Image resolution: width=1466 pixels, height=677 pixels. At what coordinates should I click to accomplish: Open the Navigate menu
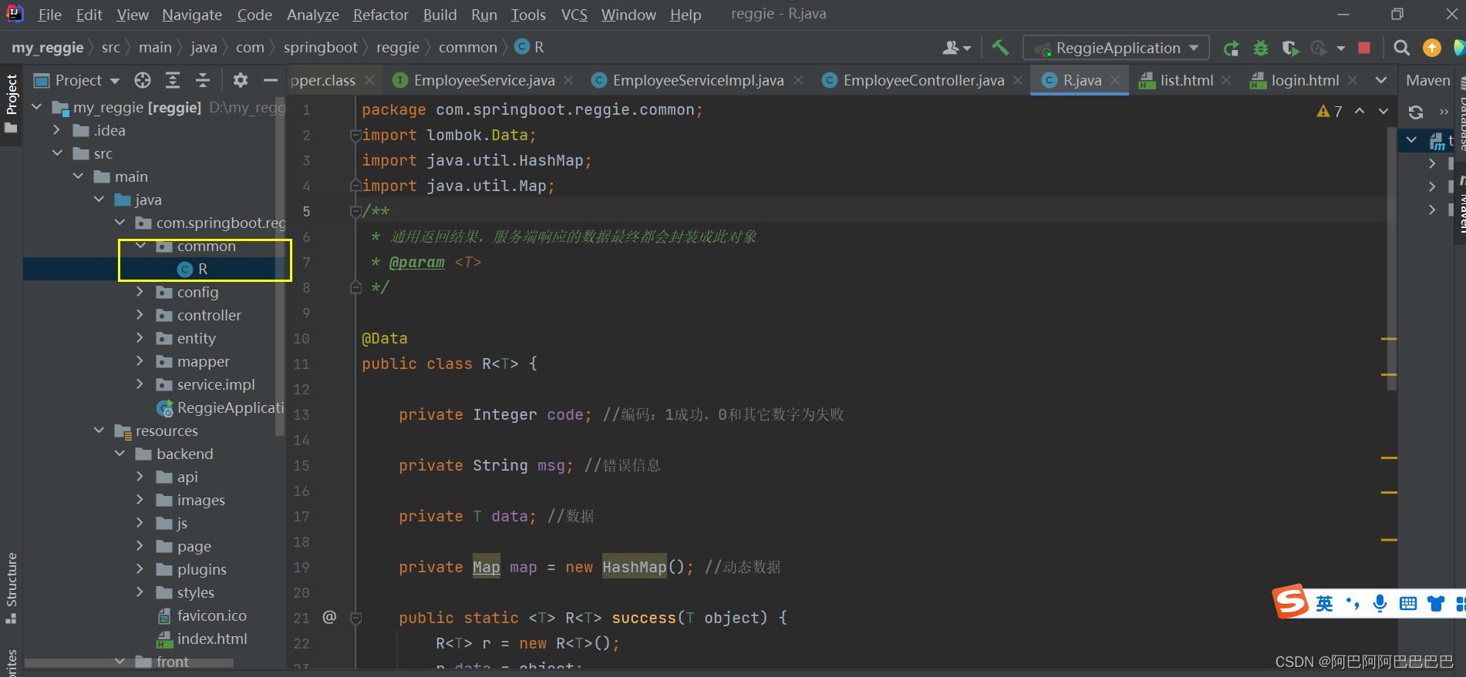(192, 15)
